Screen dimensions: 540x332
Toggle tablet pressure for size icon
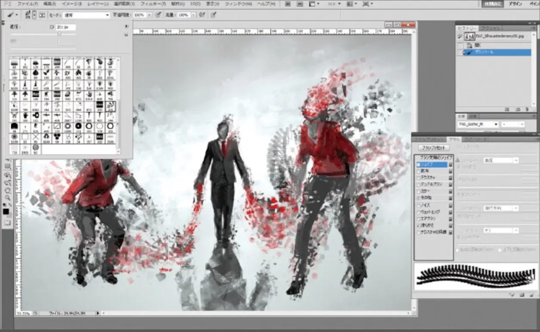coord(214,15)
